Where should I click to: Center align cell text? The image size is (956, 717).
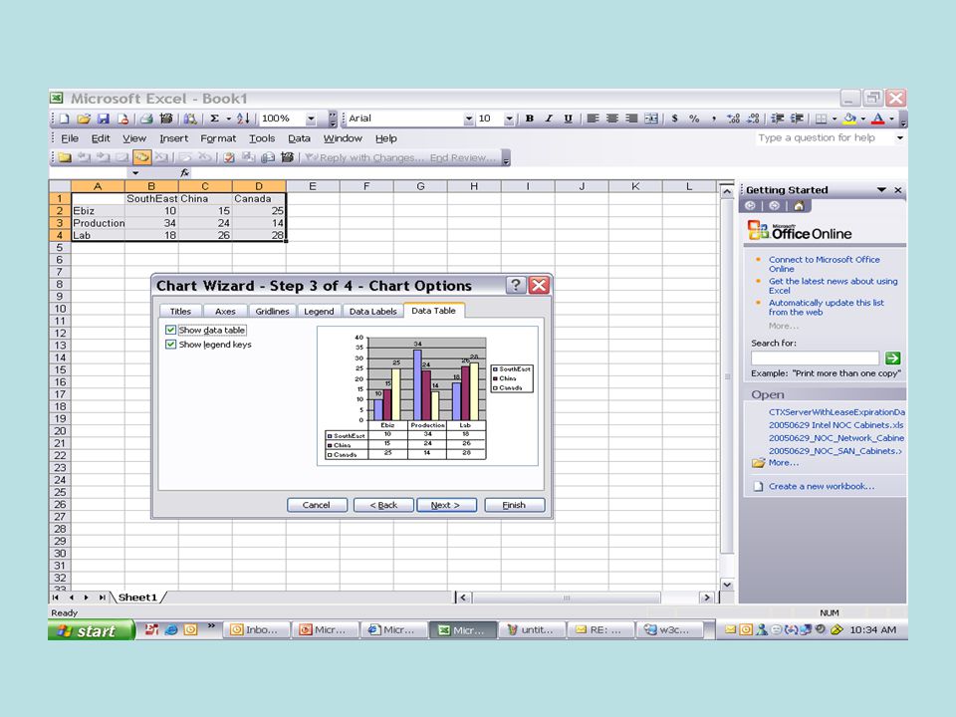(x=612, y=119)
